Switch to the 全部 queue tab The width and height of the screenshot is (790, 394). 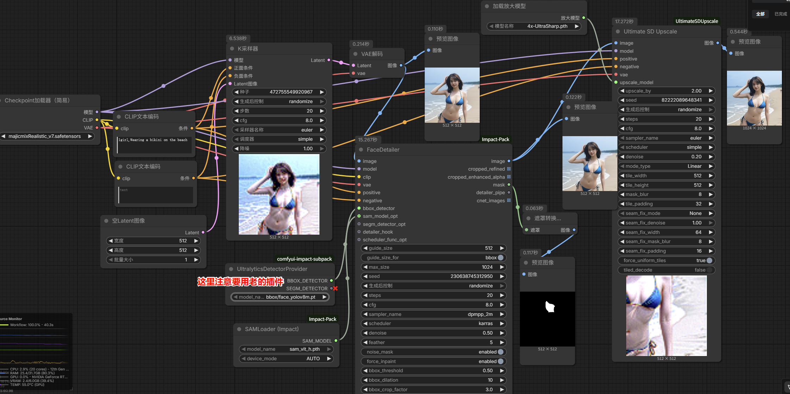click(760, 14)
